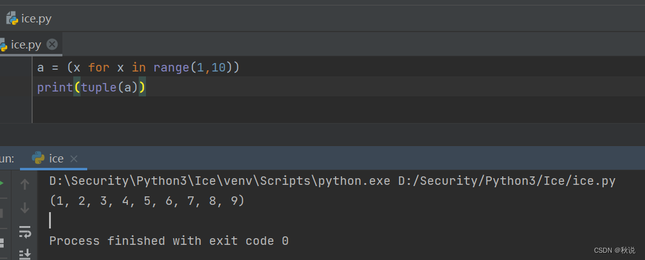Click the Down the Stack Trace arrow
The image size is (645, 260).
(x=25, y=208)
